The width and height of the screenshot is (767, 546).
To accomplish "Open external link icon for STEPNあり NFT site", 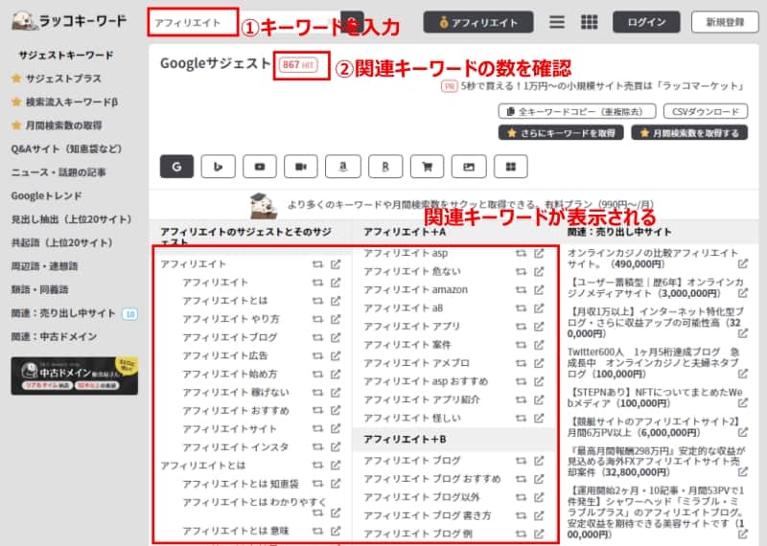I will click(x=743, y=403).
